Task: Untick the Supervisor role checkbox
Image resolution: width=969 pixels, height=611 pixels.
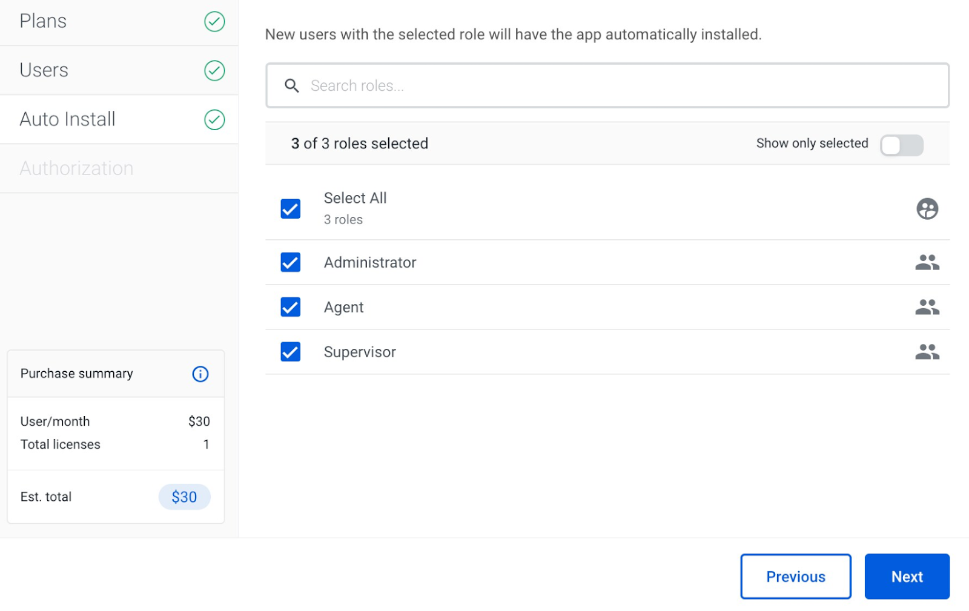Action: (x=291, y=352)
